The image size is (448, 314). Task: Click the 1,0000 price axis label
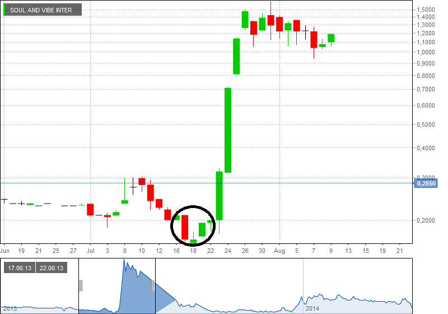[x=426, y=52]
